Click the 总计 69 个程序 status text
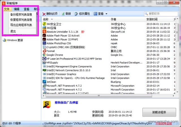The height and width of the screenshot is (127, 181). [x=12, y=123]
